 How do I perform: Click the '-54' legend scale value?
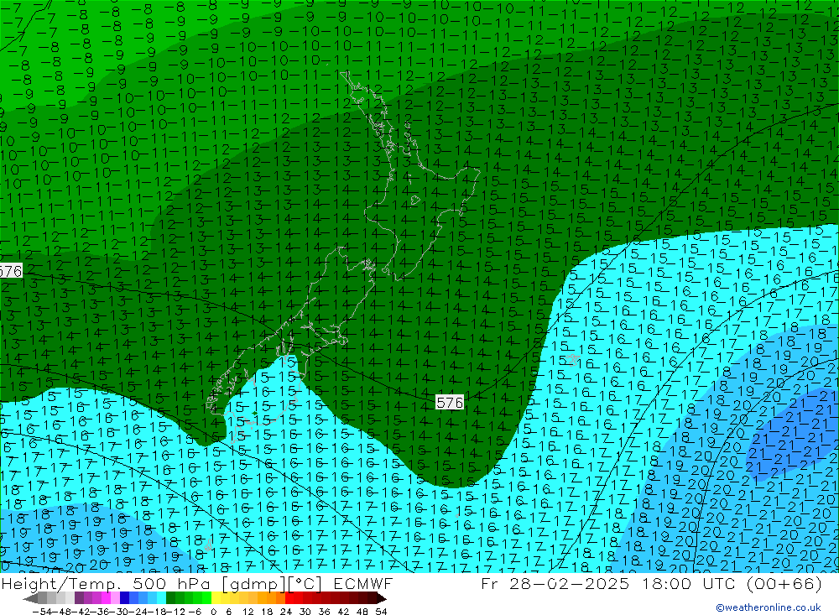42,612
